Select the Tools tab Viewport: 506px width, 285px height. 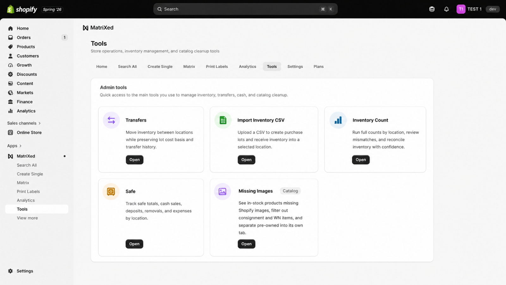point(272,66)
